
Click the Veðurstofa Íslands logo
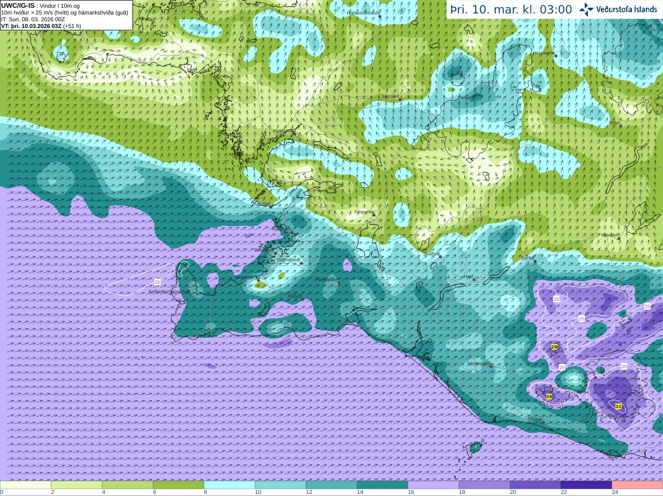(618, 9)
